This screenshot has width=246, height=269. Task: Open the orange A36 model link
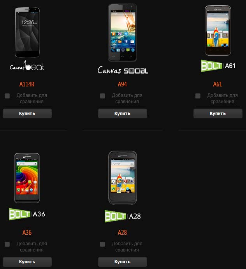click(27, 233)
